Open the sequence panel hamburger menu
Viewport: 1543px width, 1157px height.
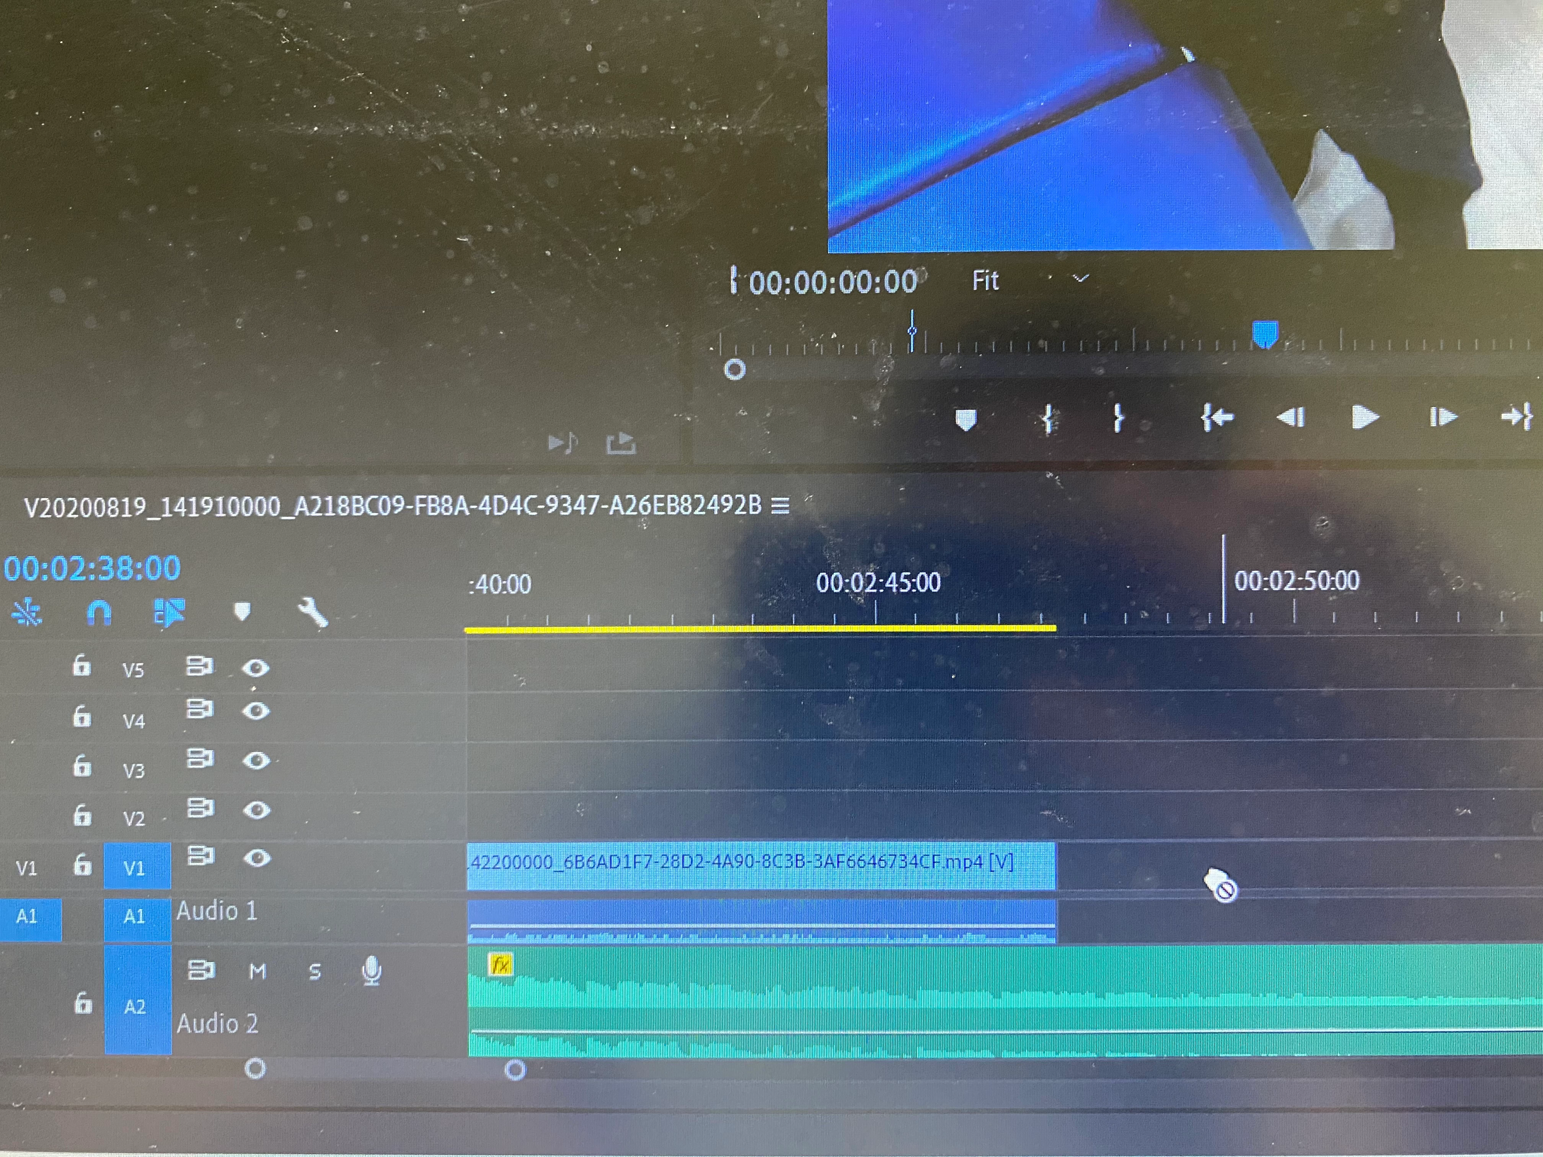tap(780, 506)
